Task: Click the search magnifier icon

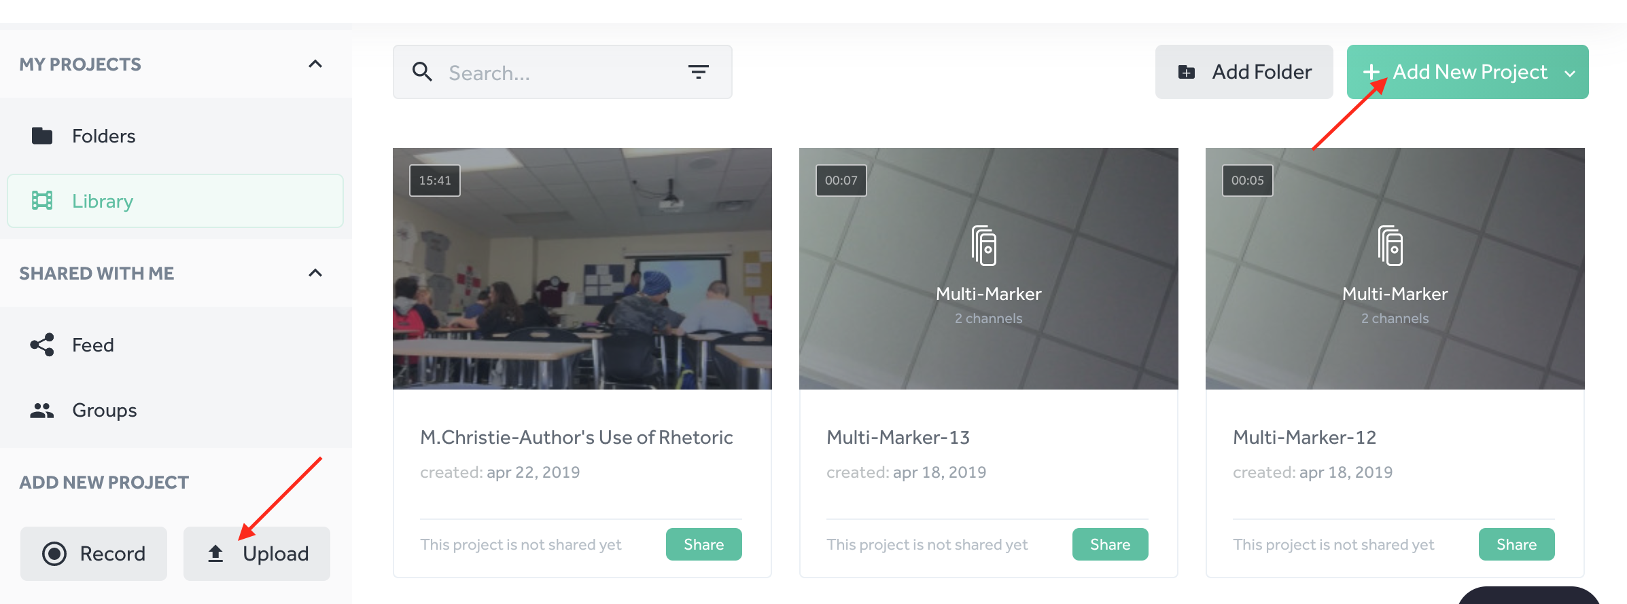Action: click(x=422, y=72)
